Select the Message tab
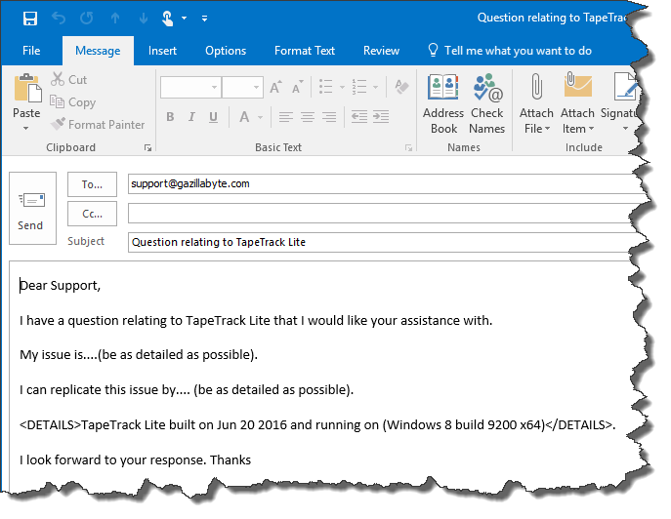Image resolution: width=671 pixels, height=519 pixels. [98, 51]
